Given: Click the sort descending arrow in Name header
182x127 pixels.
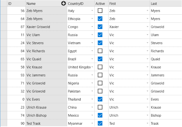Looking at the screenshot, I should (63, 3).
